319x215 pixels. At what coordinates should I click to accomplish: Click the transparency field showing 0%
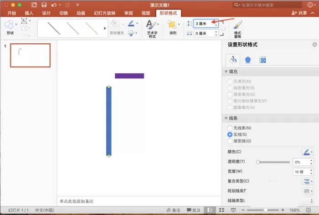click(301, 162)
